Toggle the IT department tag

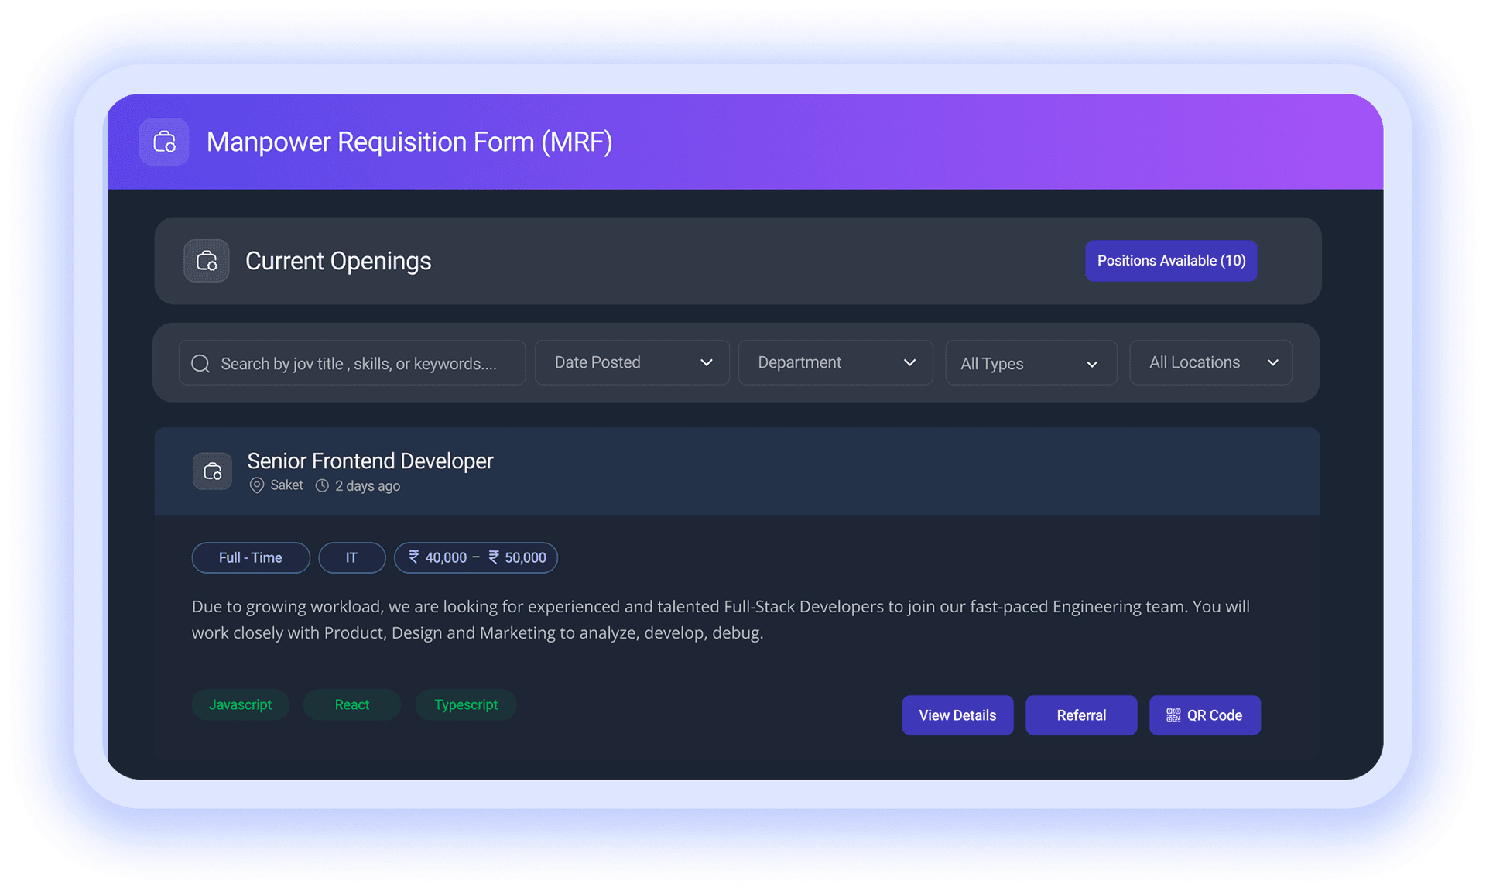click(x=351, y=557)
